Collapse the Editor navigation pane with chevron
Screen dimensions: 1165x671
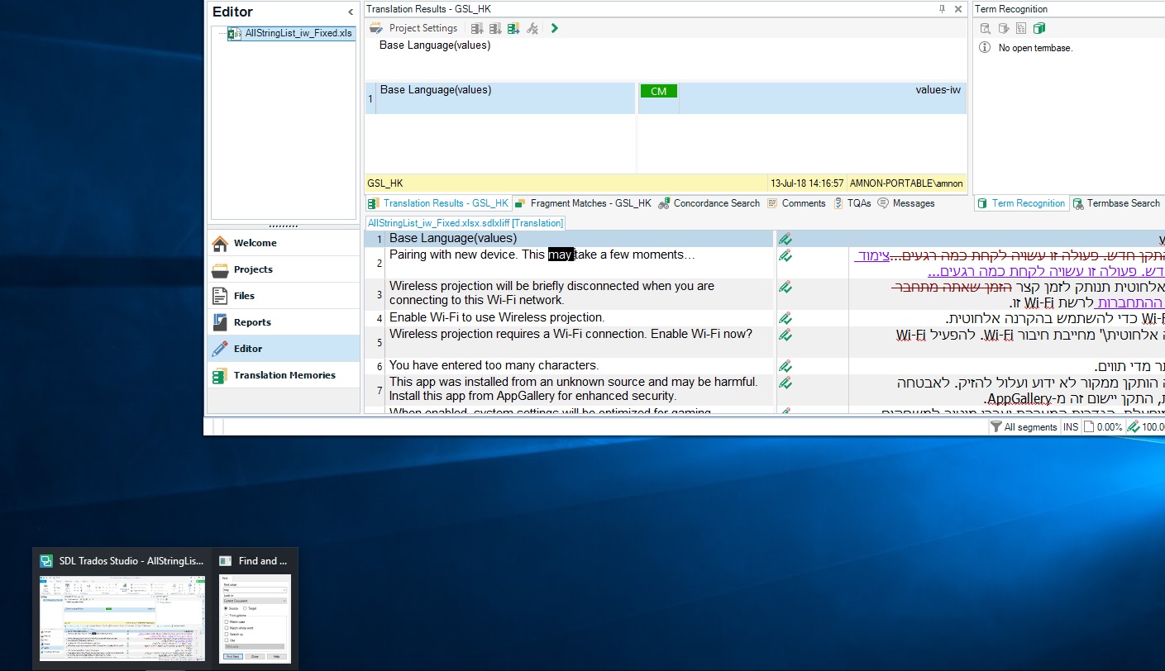[351, 12]
